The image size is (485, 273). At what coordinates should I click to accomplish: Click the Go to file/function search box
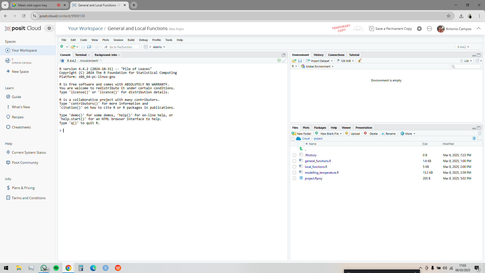point(121,47)
